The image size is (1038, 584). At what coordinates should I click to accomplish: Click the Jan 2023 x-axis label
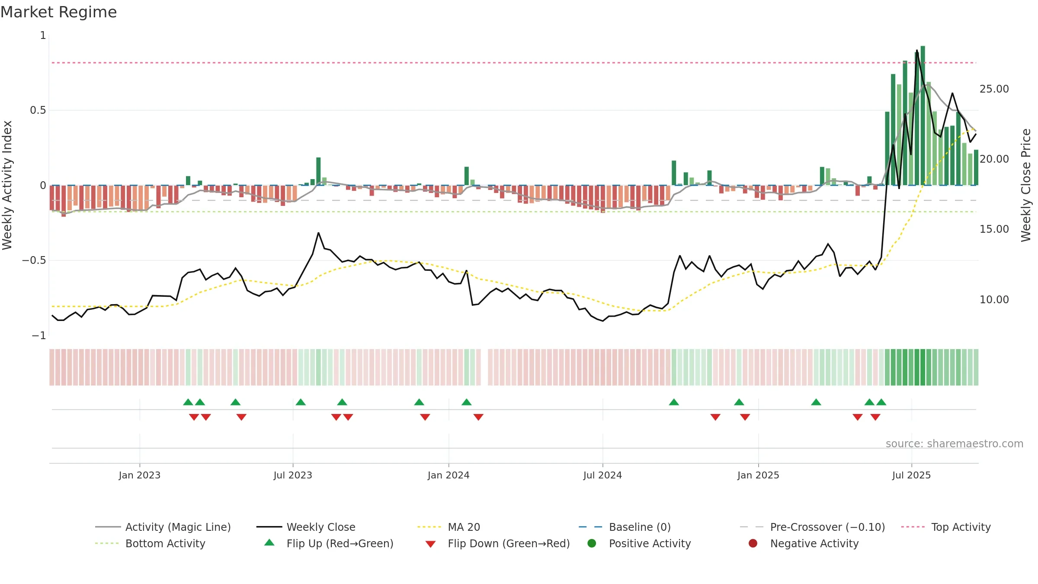point(140,475)
